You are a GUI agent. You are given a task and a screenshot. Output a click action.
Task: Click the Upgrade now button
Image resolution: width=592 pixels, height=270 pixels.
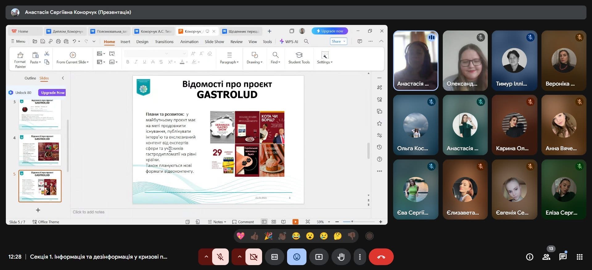(330, 31)
